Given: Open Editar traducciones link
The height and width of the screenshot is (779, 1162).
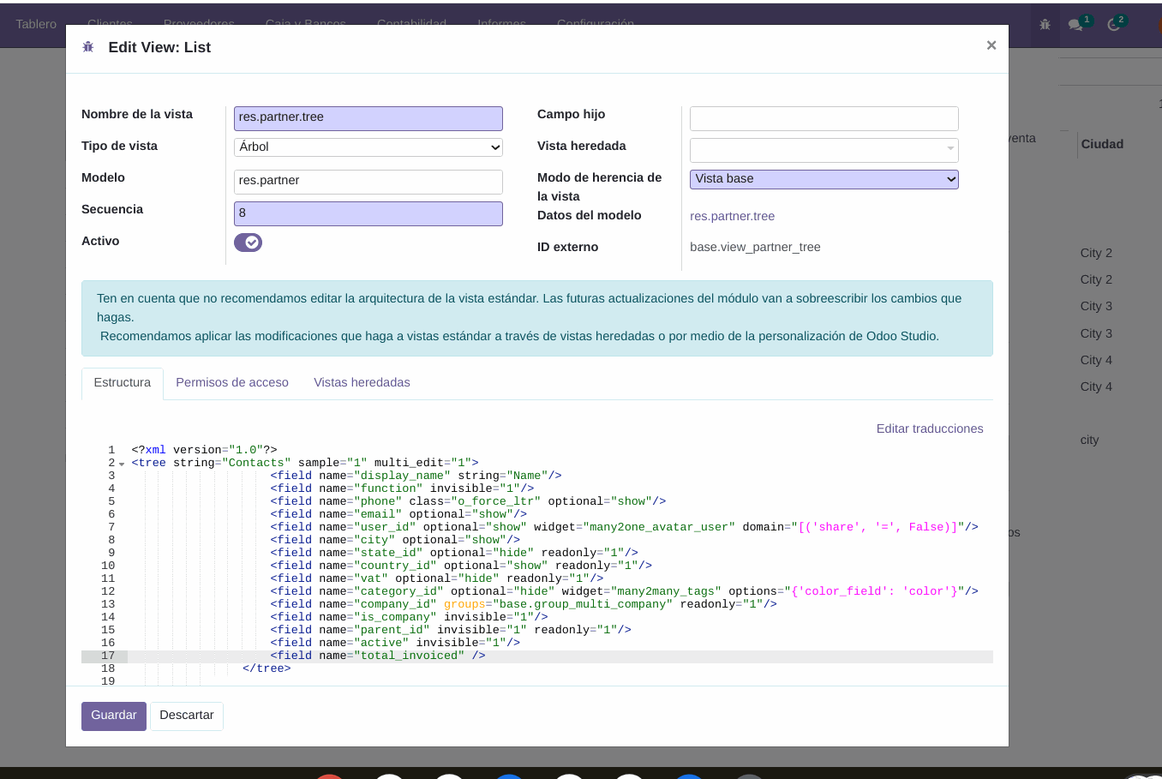Looking at the screenshot, I should (930, 428).
